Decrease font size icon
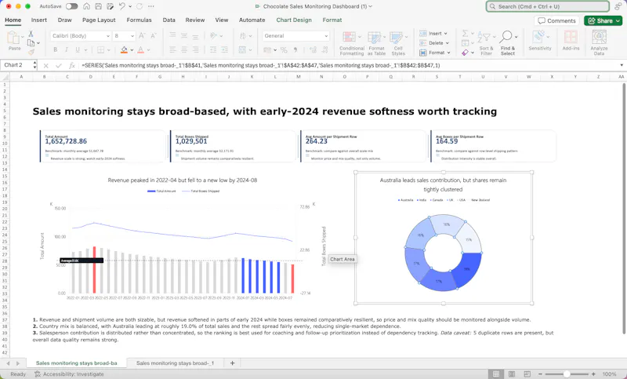The image size is (627, 379). pyautogui.click(x=153, y=35)
